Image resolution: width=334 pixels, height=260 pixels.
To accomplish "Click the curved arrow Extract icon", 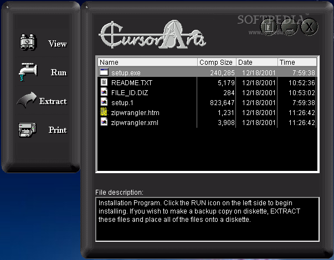I will click(27, 100).
